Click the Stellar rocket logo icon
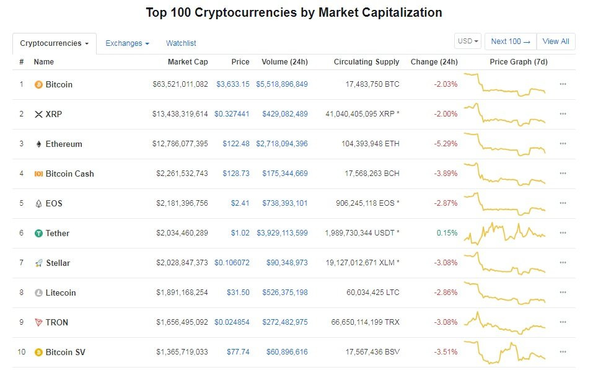This screenshot has width=593, height=370. 38,263
